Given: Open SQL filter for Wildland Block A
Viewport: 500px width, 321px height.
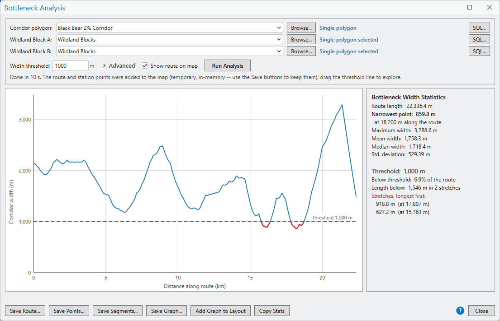Looking at the screenshot, I should [479, 39].
